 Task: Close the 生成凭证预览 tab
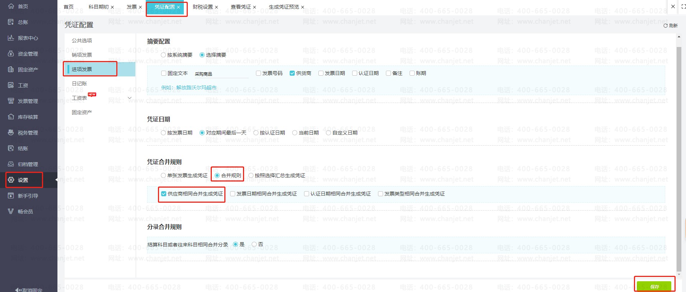303,7
